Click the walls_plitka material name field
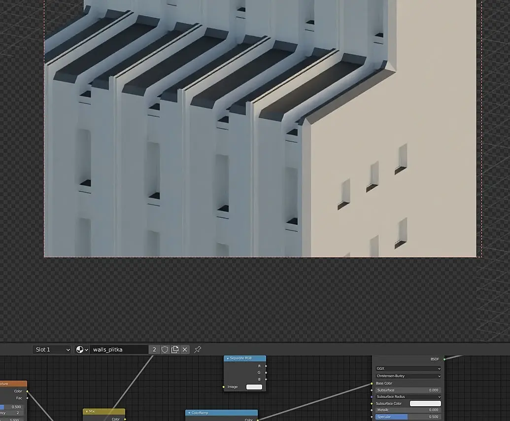This screenshot has height=421, width=510. (119, 350)
